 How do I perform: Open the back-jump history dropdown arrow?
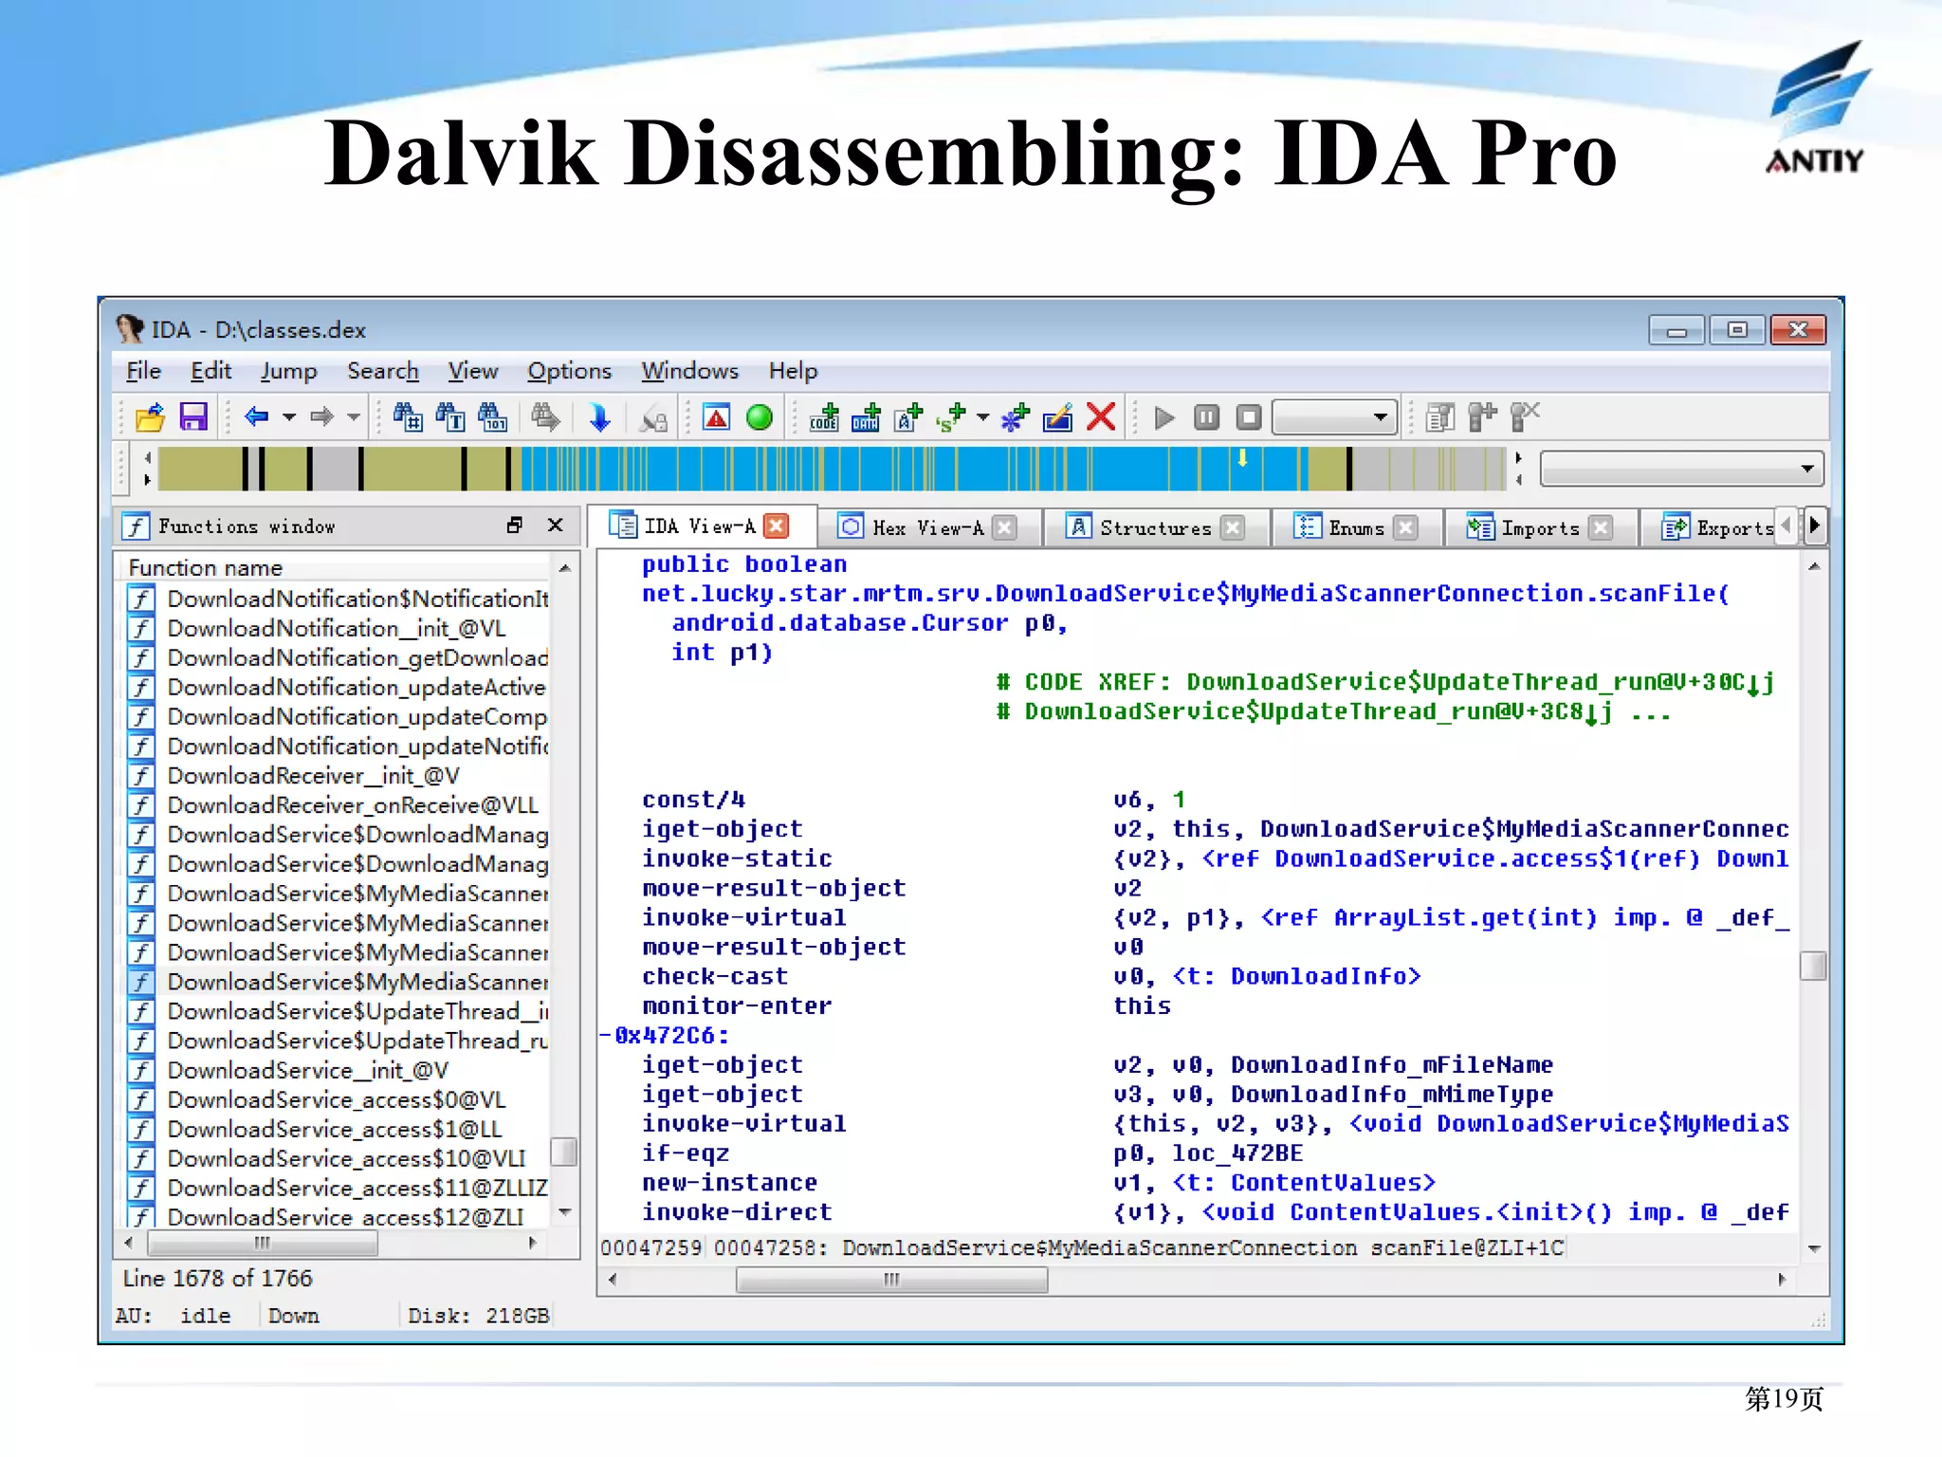click(x=289, y=416)
